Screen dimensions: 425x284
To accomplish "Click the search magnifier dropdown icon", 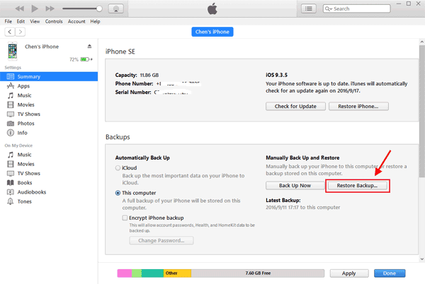I will point(329,8).
